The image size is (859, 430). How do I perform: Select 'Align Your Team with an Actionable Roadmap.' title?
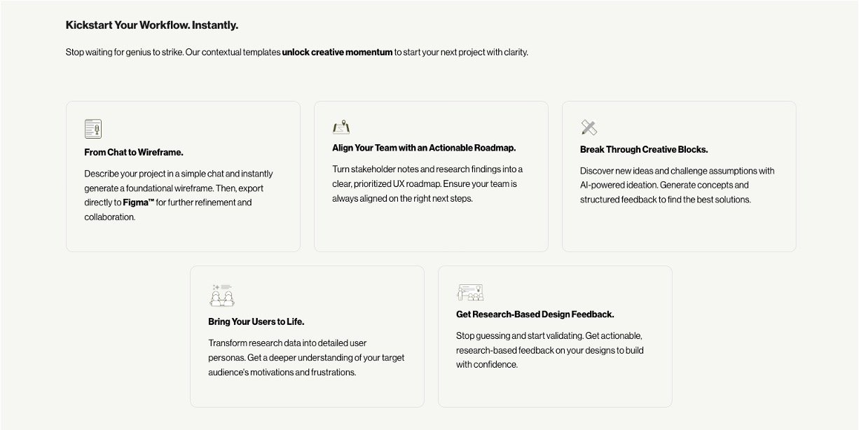click(x=424, y=148)
